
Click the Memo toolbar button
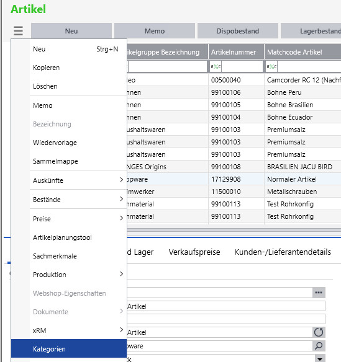(x=155, y=31)
